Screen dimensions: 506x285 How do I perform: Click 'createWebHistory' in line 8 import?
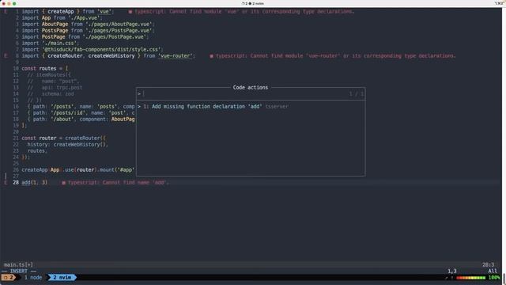[x=111, y=55]
